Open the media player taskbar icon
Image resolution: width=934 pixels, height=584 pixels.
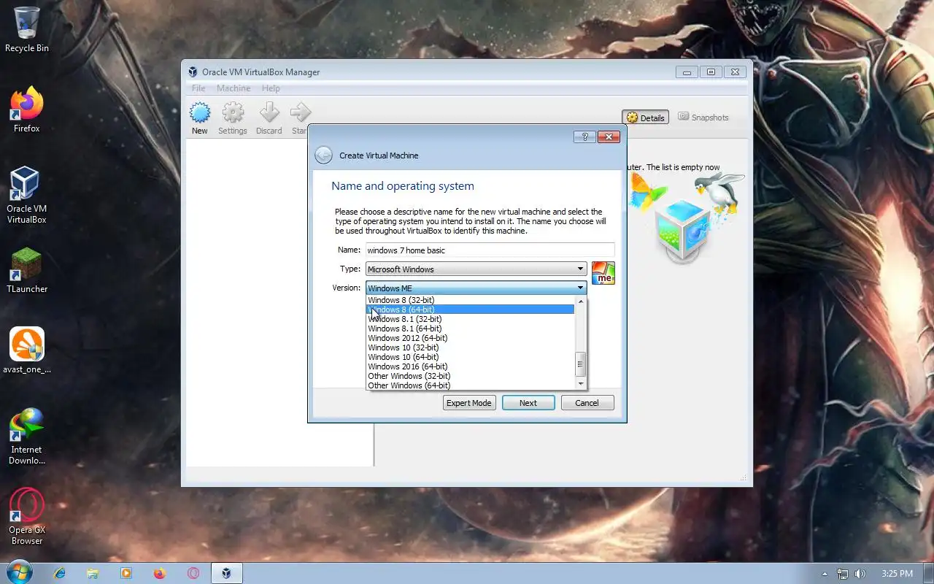[126, 573]
